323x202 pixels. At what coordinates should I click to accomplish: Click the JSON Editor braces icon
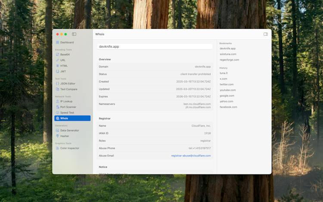(x=57, y=84)
